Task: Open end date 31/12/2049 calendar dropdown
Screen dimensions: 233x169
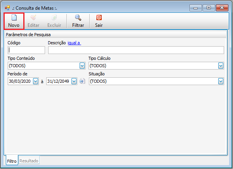Action: tap(74, 81)
